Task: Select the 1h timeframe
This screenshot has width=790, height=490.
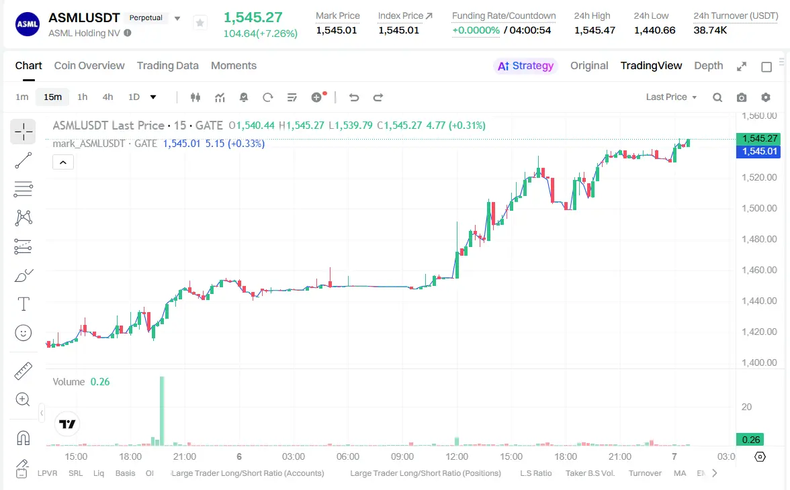Action: pyautogui.click(x=82, y=97)
